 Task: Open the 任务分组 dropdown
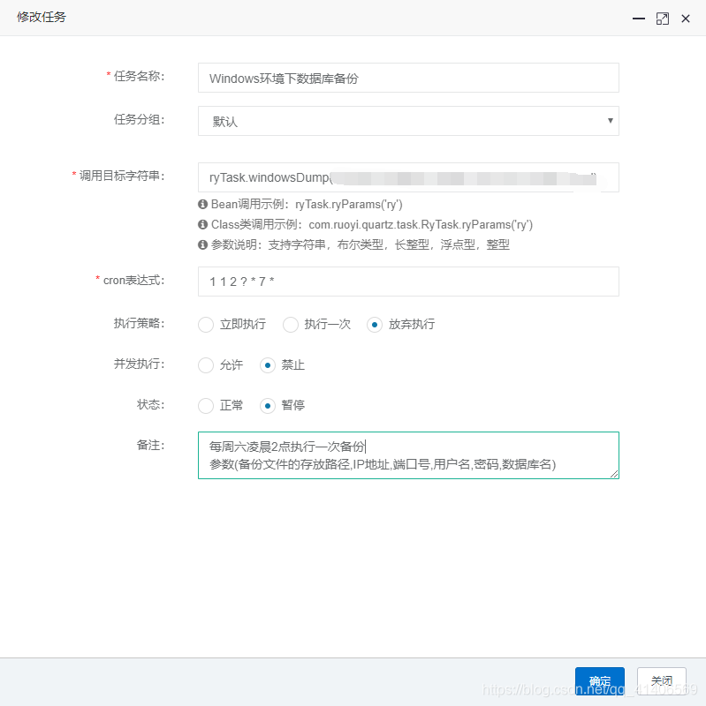pyautogui.click(x=408, y=121)
